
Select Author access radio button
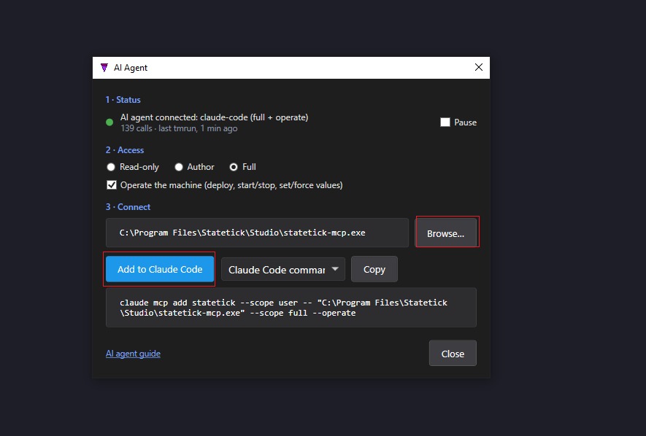[x=178, y=167]
